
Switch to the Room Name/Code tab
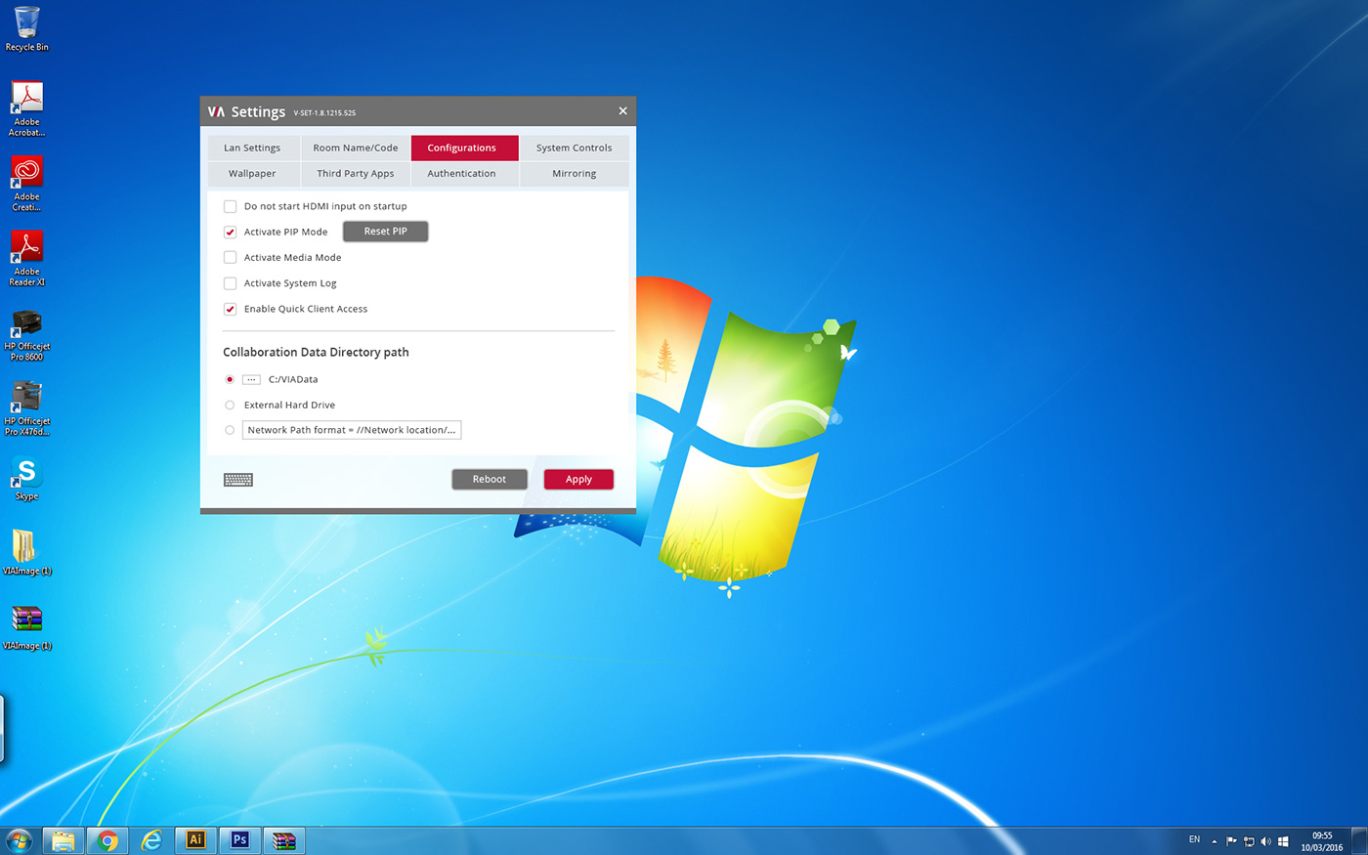pos(356,148)
